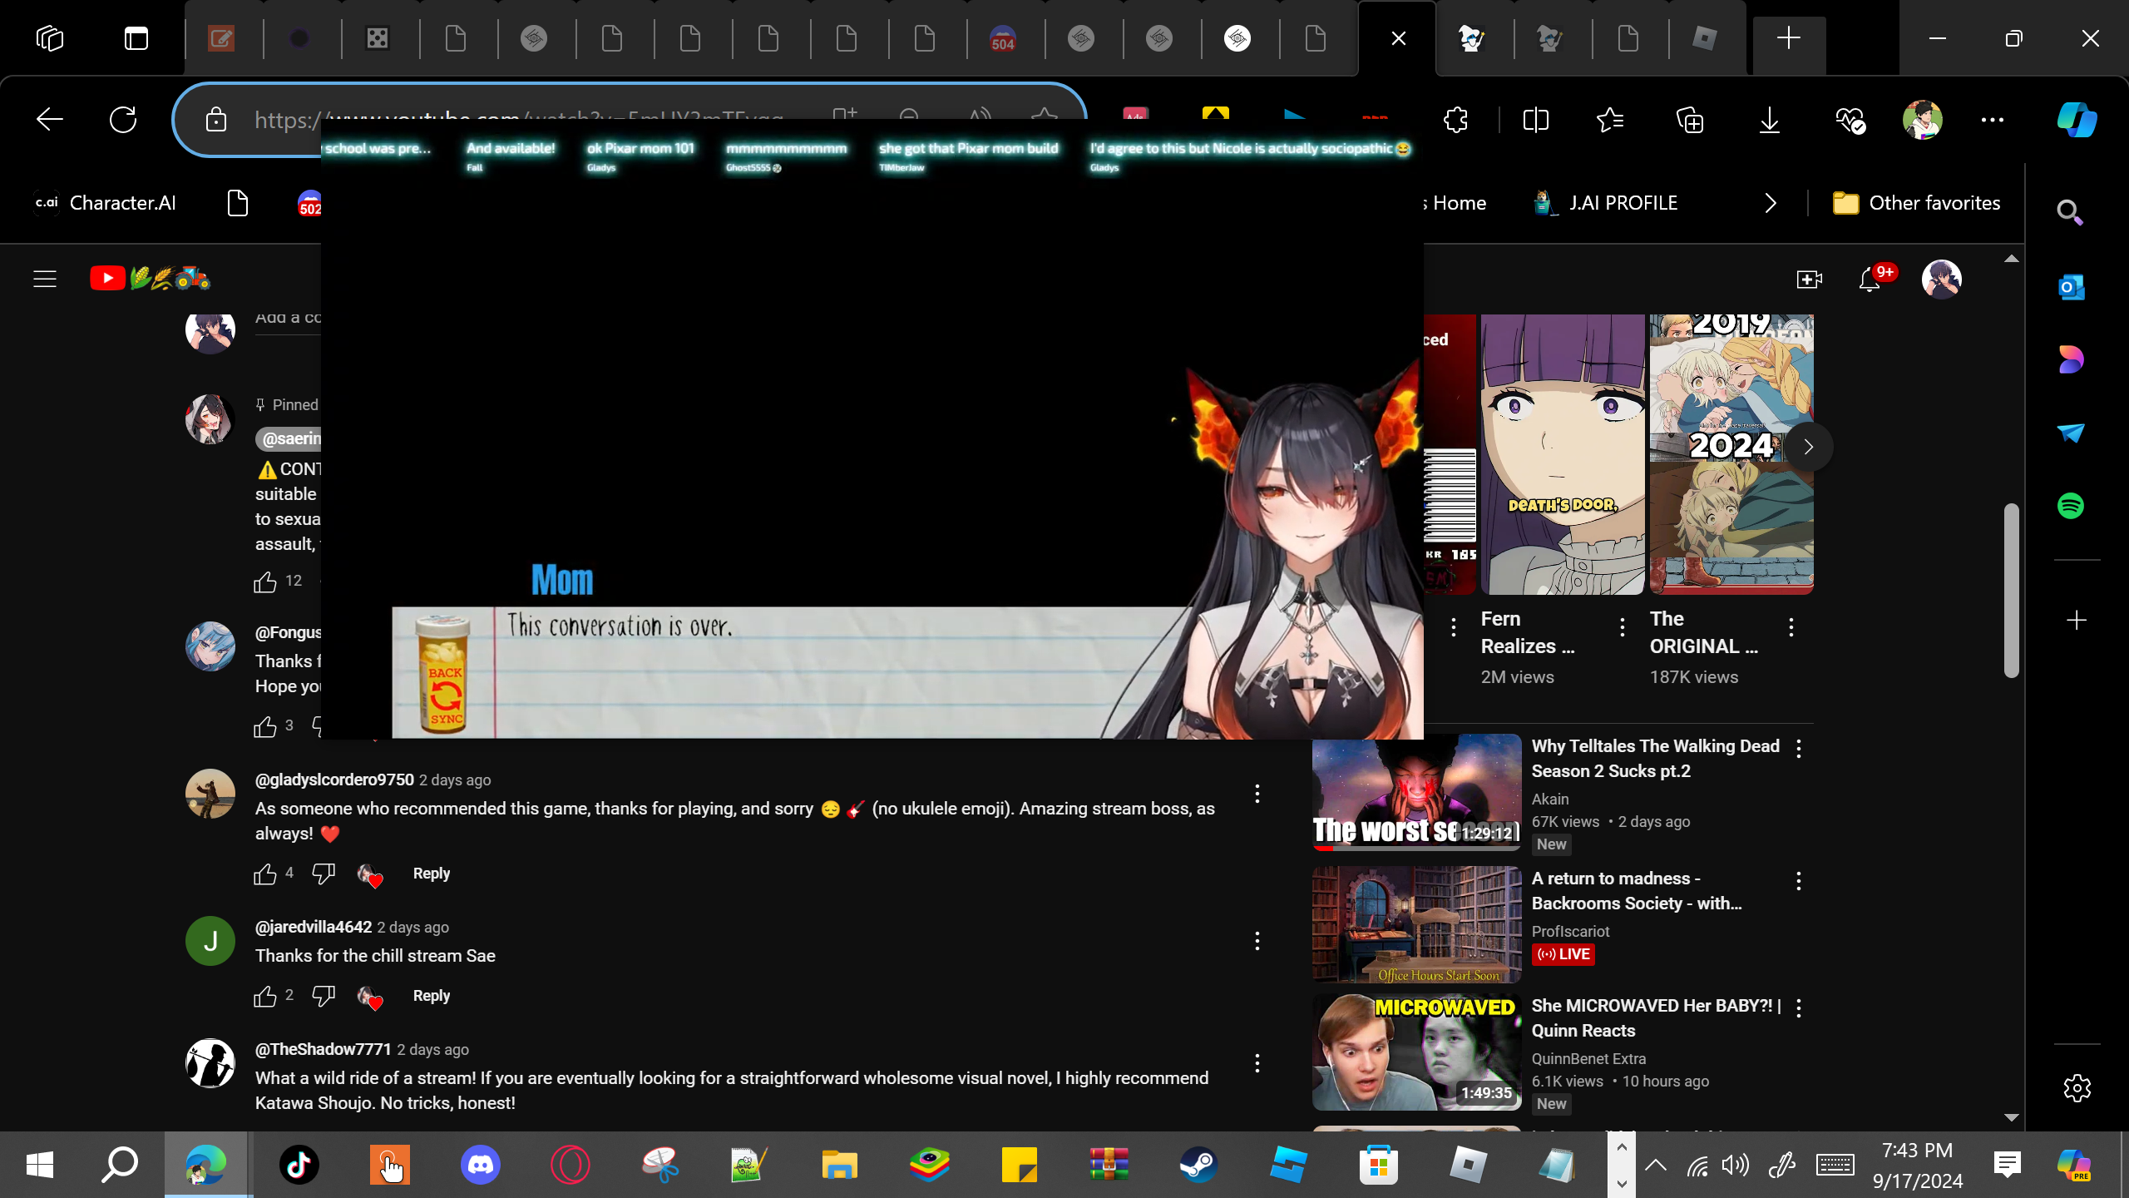Click the page vertical scrollbar thumb
This screenshot has width=2129, height=1198.
2011,591
